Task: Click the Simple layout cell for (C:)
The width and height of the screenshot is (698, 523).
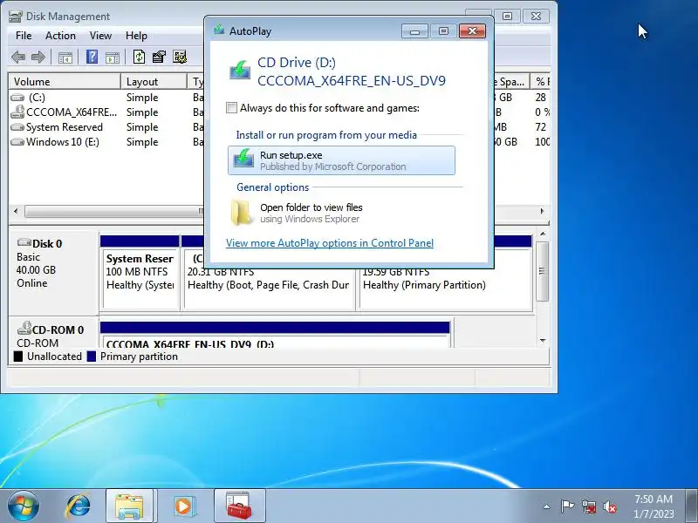Action: 142,98
